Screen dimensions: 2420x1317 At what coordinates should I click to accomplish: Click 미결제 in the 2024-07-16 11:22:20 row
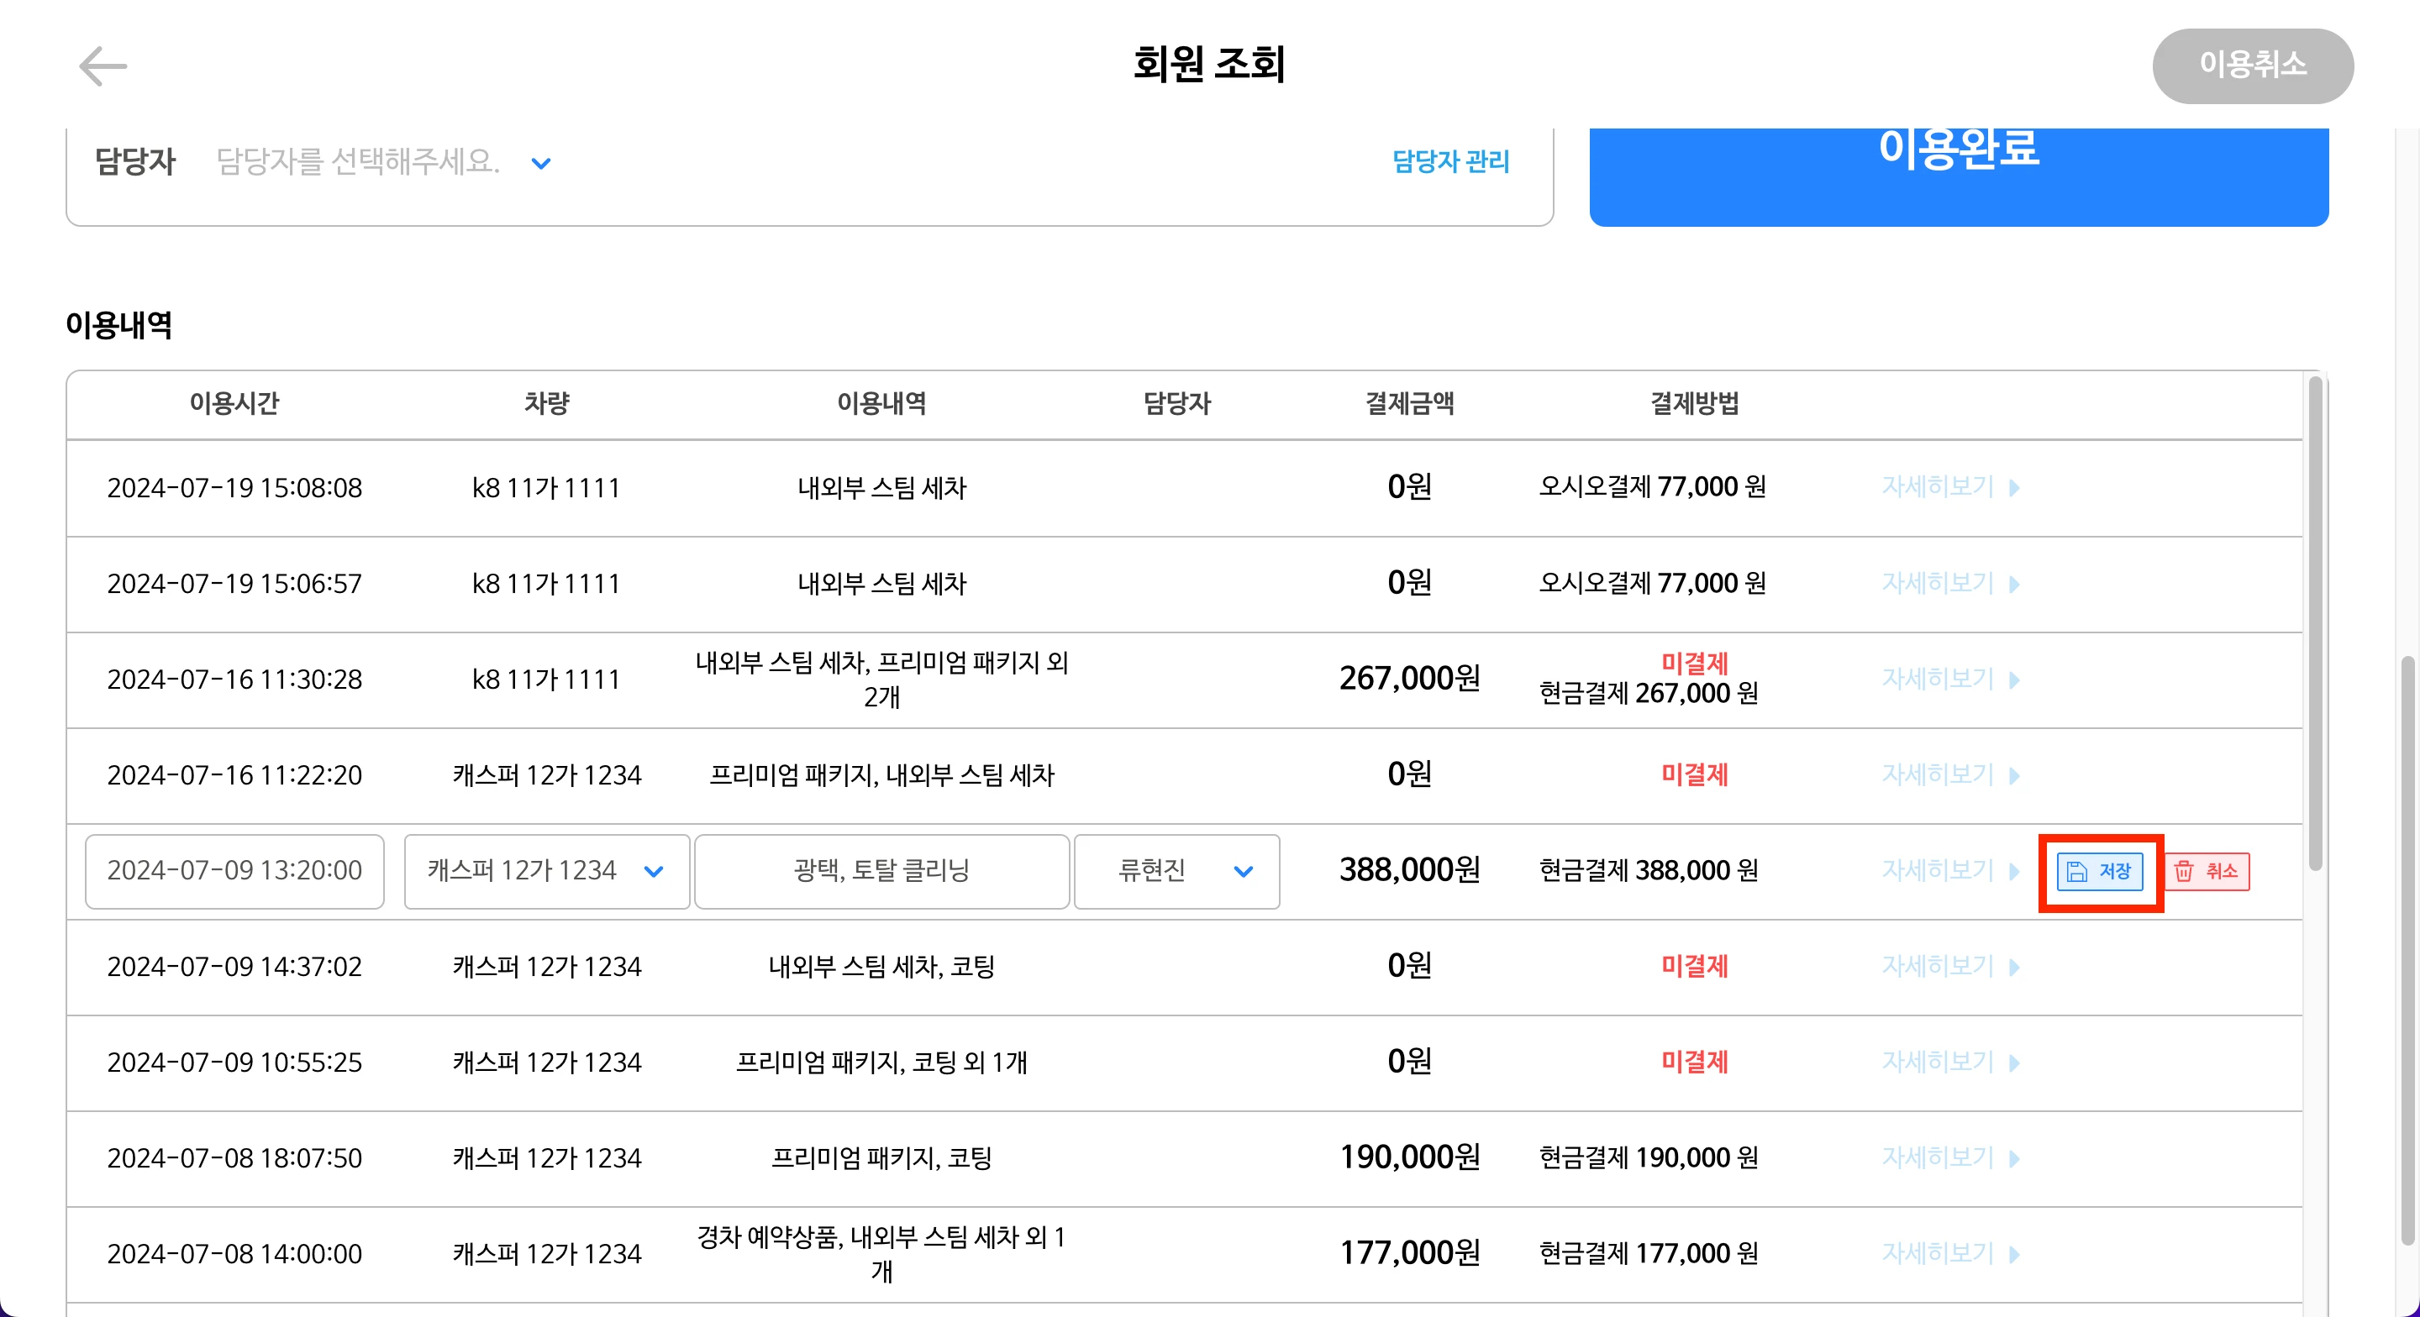(1695, 775)
